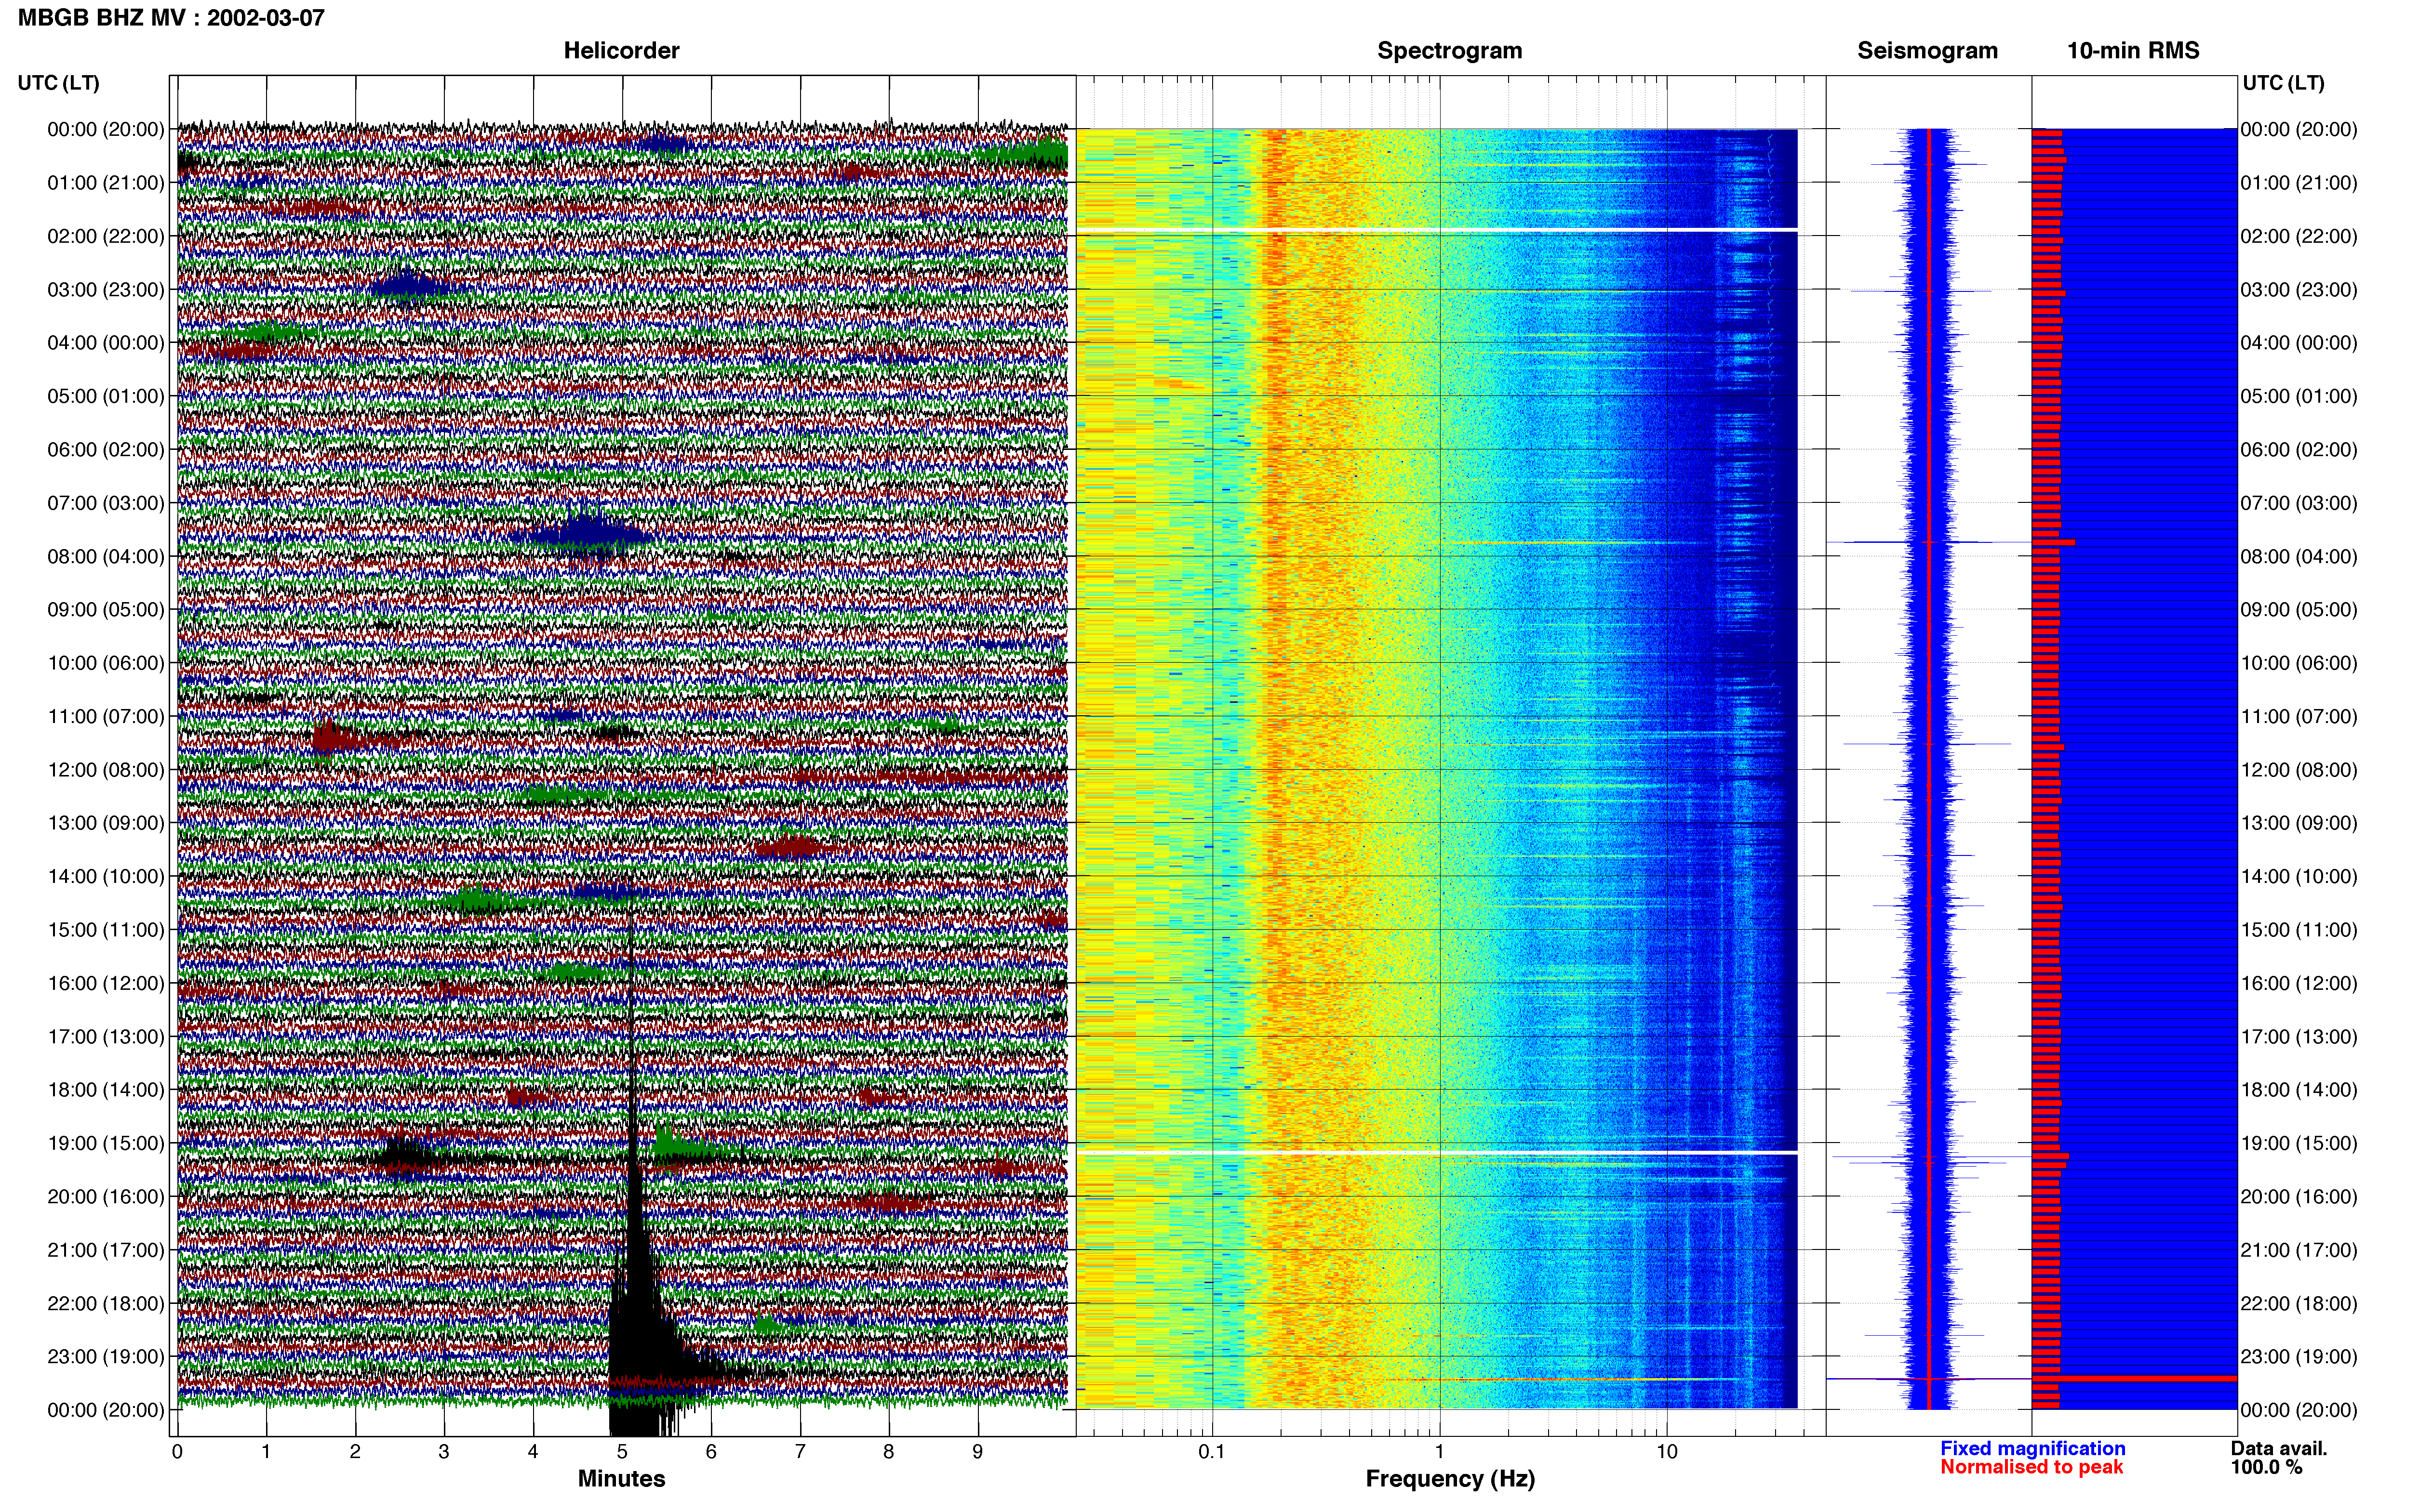2419x1512 pixels.
Task: Click the '10-min RMS' panel heading
Action: click(2133, 50)
